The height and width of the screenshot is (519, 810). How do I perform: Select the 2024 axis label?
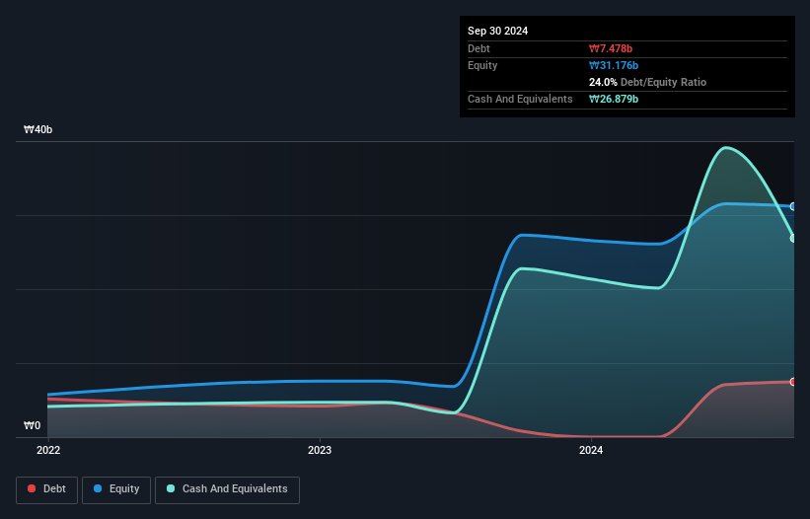pos(591,450)
